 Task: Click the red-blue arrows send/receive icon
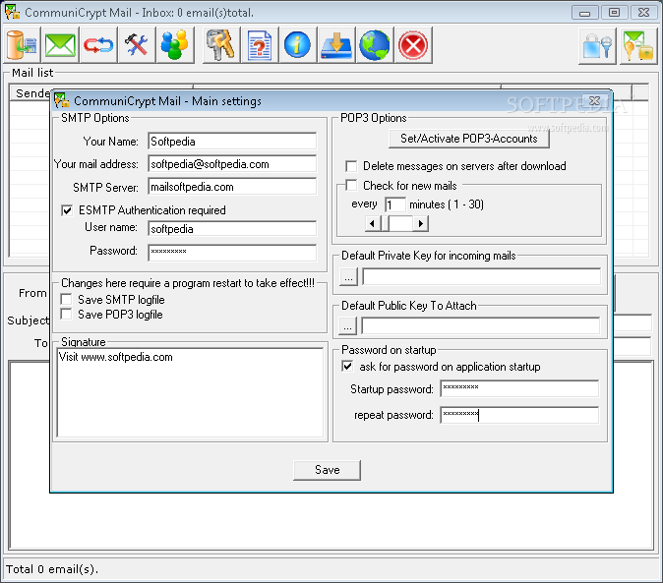point(98,45)
